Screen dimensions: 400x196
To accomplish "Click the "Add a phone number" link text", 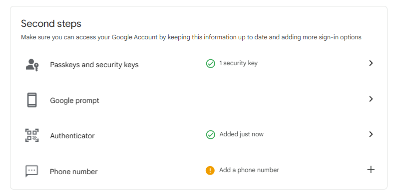I will (249, 170).
